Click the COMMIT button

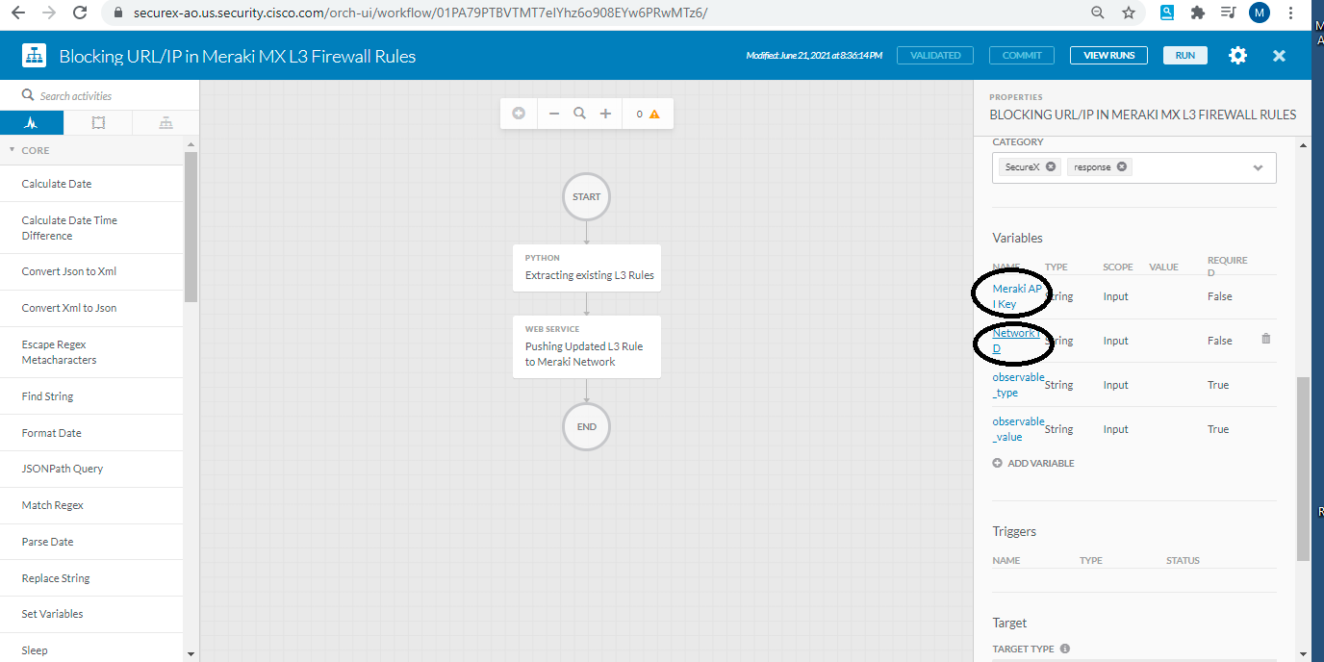tap(1022, 56)
